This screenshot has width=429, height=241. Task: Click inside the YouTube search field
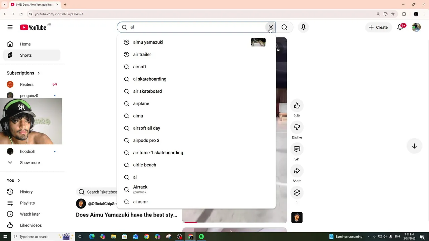[196, 27]
